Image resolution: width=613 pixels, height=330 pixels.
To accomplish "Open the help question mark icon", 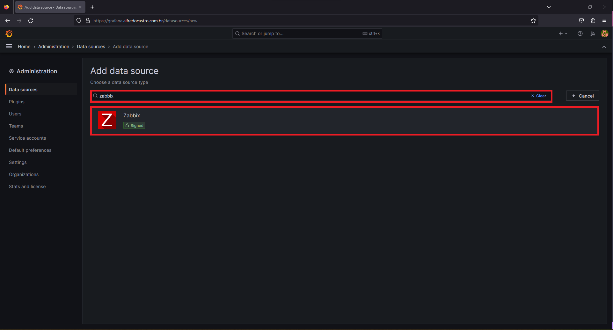I will point(580,33).
